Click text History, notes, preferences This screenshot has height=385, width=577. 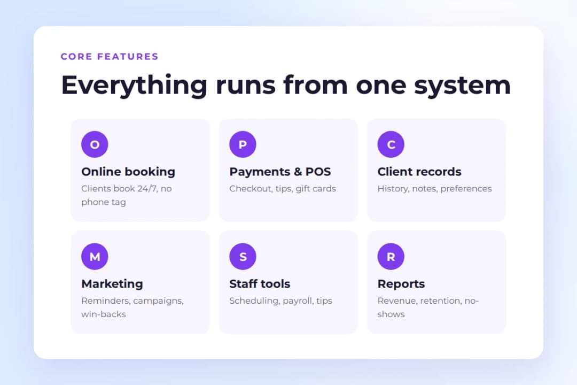(434, 189)
